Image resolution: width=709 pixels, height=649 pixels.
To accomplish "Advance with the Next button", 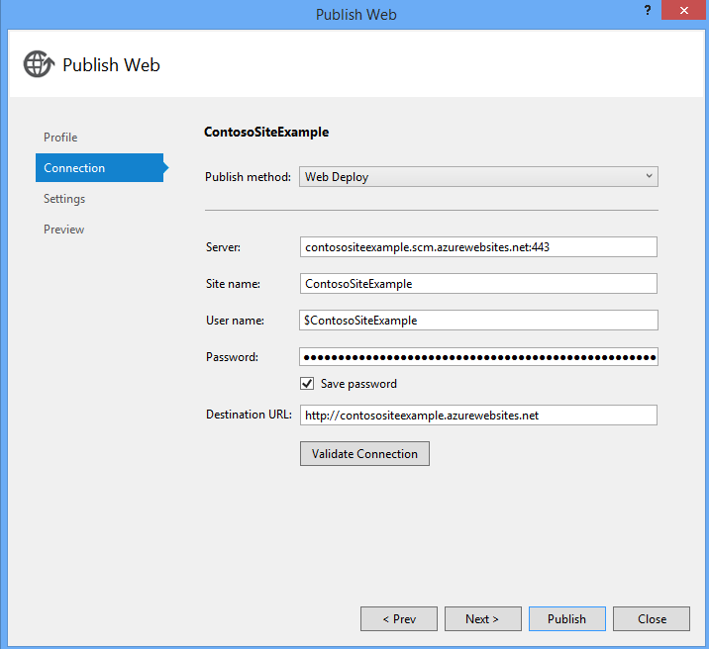I will coord(482,618).
